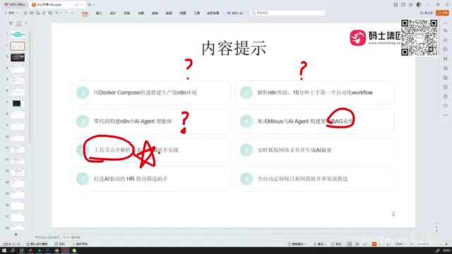
Task: Select the 开始 ribbon tab
Action: [x=85, y=13]
